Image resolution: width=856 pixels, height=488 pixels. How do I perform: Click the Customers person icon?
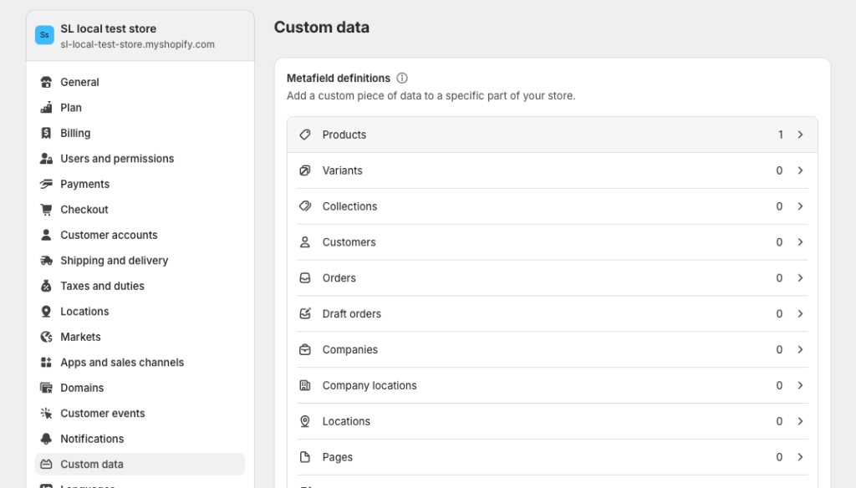(x=305, y=242)
